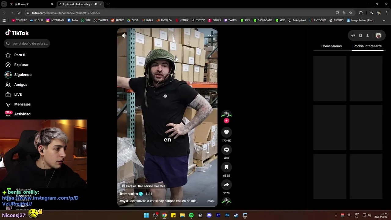Mute the TikTok video sound
This screenshot has height=220, width=391.
124,35
